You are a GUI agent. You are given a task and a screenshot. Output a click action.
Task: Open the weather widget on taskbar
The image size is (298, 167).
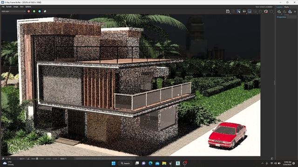tap(8, 163)
